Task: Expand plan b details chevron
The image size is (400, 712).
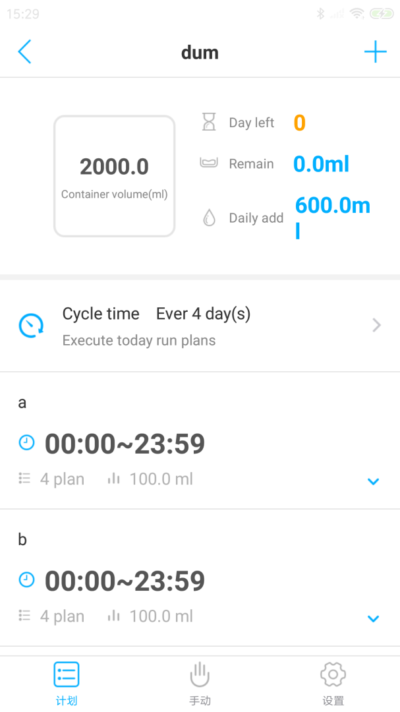Action: [373, 618]
